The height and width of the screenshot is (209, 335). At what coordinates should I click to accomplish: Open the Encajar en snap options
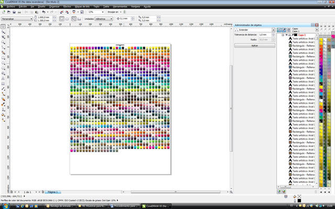[x=115, y=11]
